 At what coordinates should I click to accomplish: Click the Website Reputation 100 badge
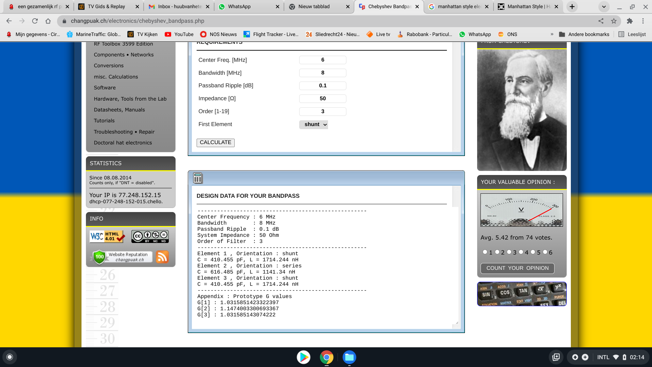122,257
